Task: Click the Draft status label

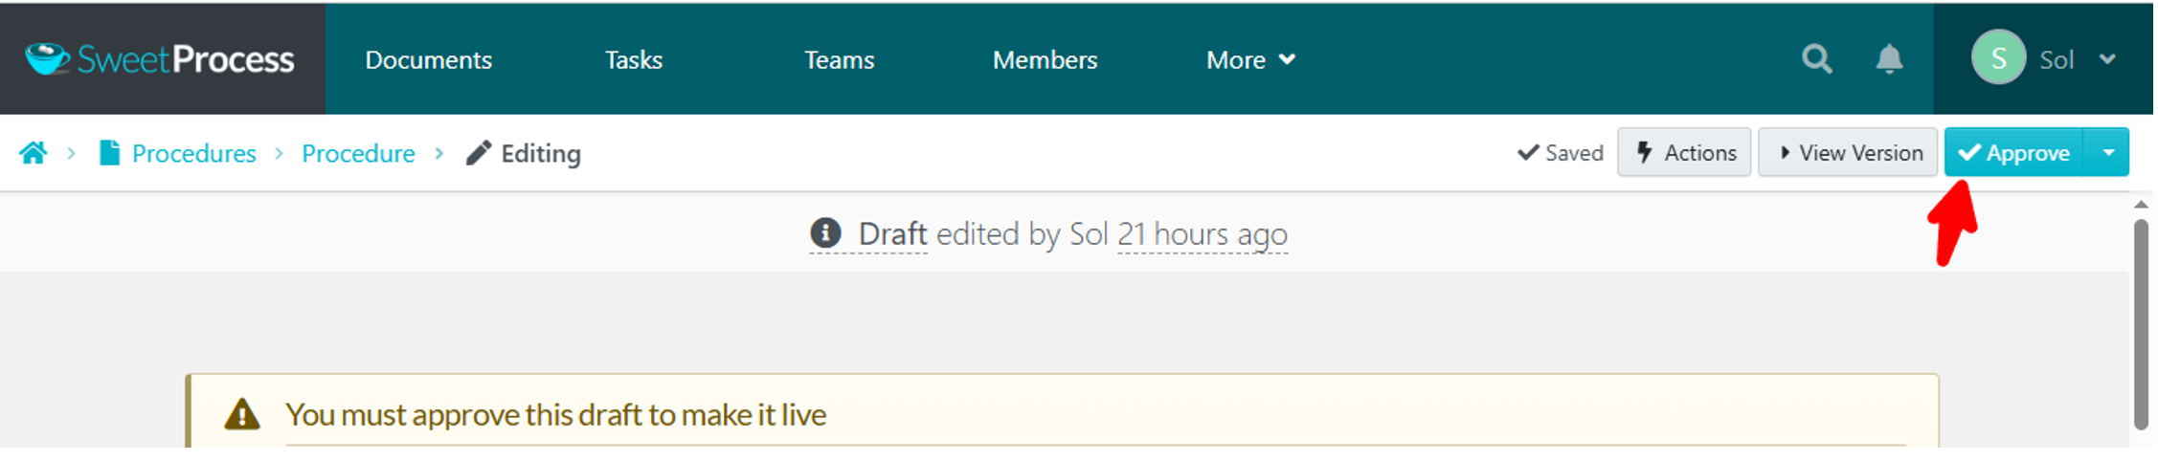Action: click(892, 233)
